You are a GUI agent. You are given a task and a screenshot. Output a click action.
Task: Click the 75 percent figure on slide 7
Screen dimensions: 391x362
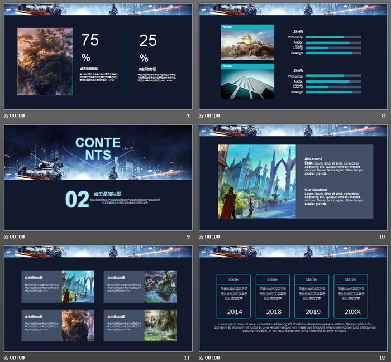click(90, 47)
